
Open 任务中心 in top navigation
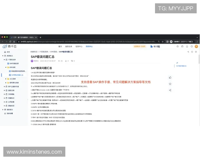tap(79, 46)
